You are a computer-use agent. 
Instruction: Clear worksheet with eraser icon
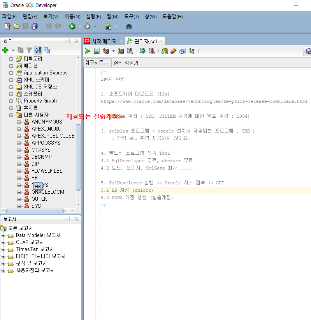click(174, 51)
